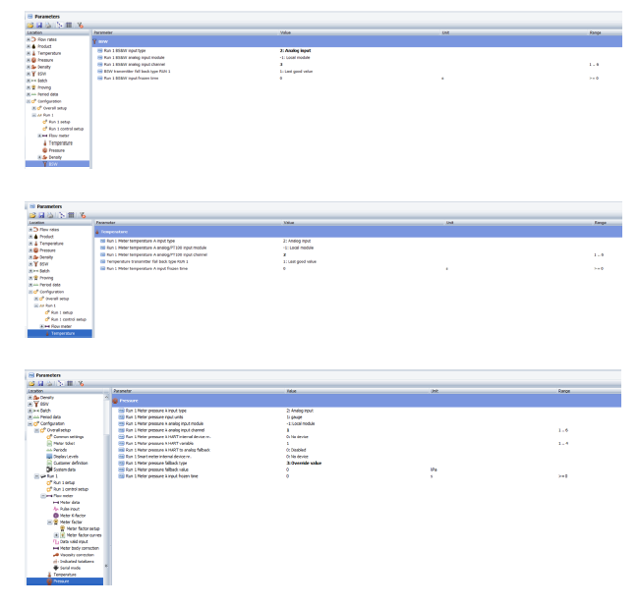Filter icon in middle Temperature window toolbar
This screenshot has height=607, width=640.
83,215
